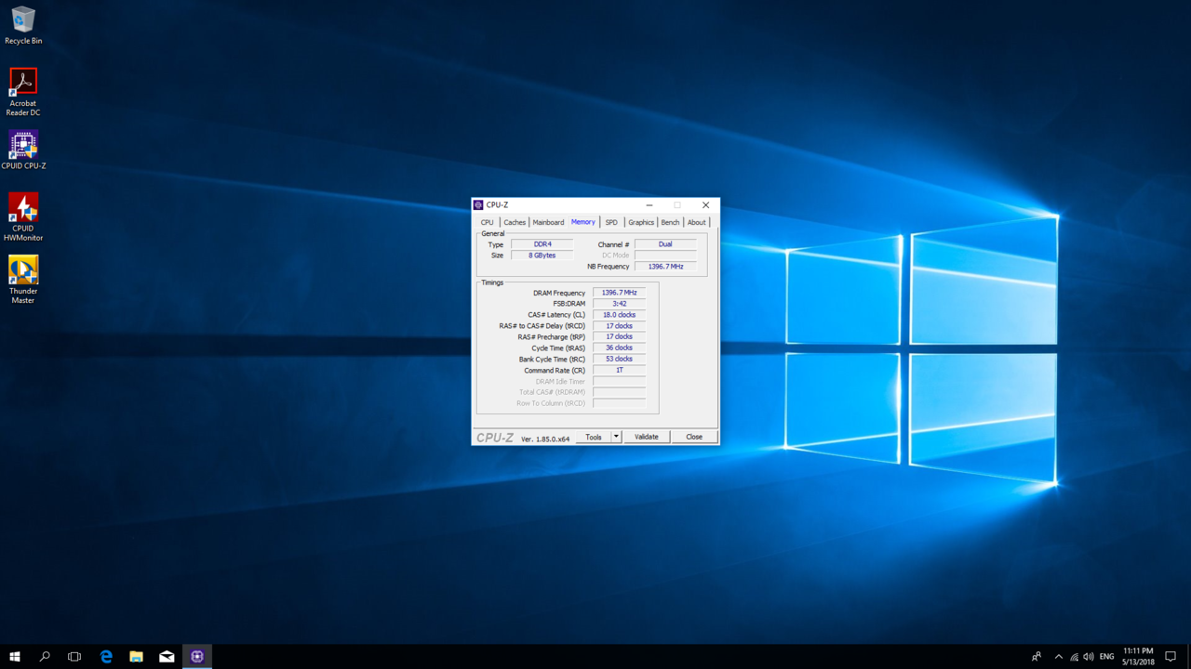Click the Show Desktop sliver at taskbar end
Image resolution: width=1191 pixels, height=669 pixels.
click(1189, 657)
